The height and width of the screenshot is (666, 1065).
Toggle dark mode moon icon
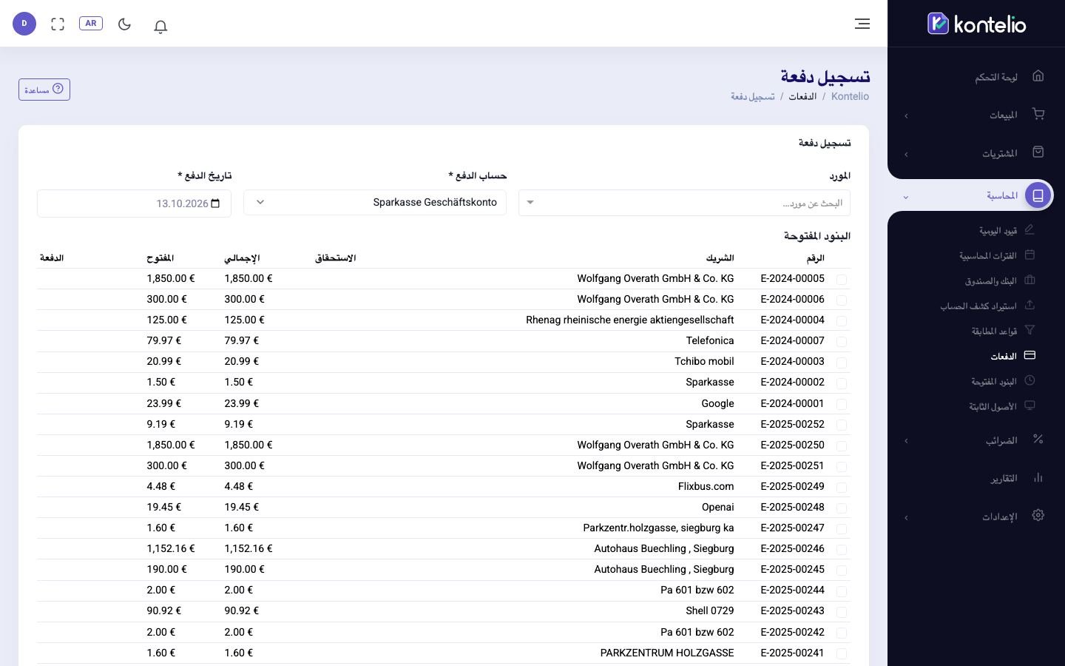point(124,24)
